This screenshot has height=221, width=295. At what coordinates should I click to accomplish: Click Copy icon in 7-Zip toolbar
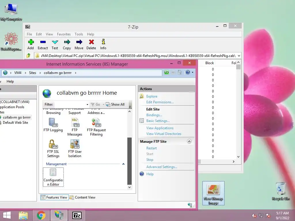coord(67,44)
